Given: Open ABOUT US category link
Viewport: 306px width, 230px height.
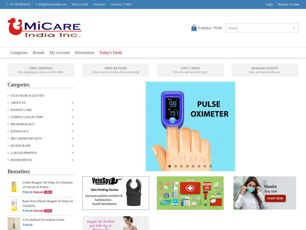Looking at the screenshot, I should click(x=18, y=103).
